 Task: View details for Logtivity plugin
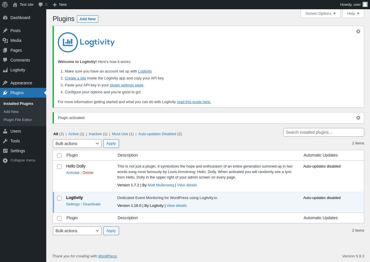coord(177,205)
